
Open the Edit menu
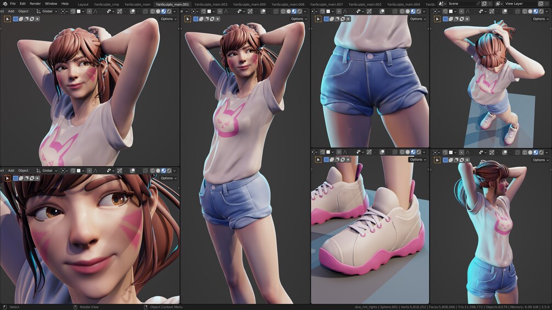tap(23, 3)
